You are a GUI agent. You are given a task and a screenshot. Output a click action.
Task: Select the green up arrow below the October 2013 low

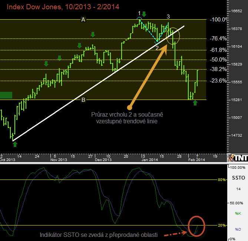15,144
